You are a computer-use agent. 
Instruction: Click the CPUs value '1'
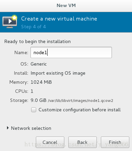coord(32,91)
